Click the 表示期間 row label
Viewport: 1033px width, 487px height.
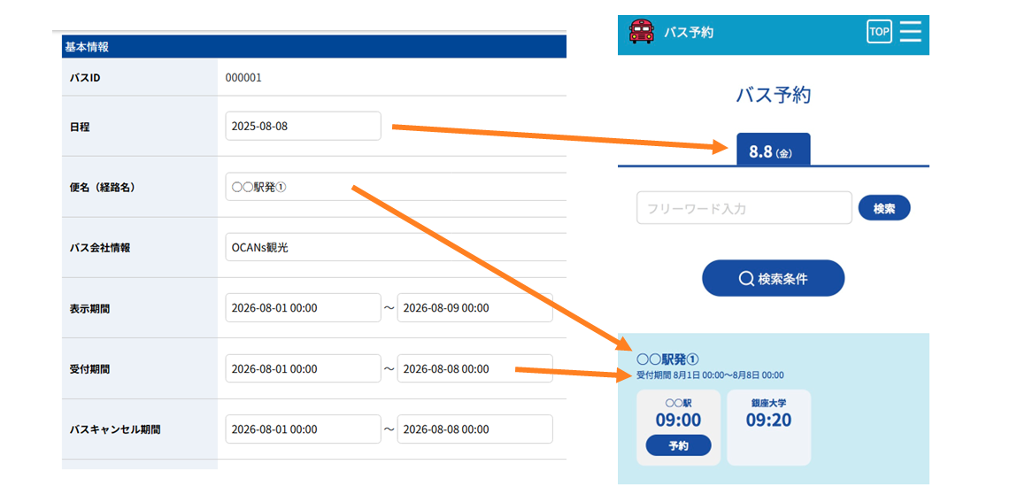[x=89, y=308]
